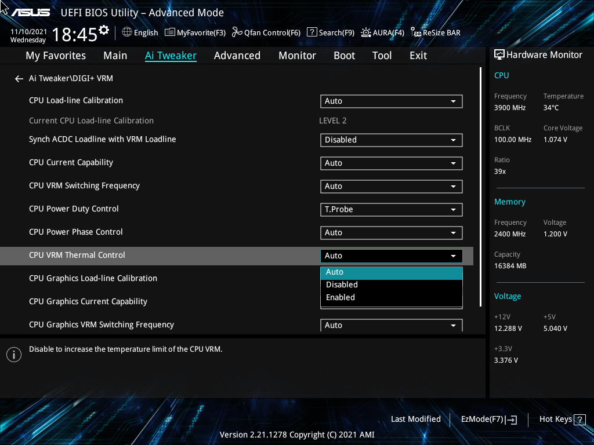Click the 100.00 MHz BCLK value
Viewport: 594px width, 445px height.
coord(513,140)
